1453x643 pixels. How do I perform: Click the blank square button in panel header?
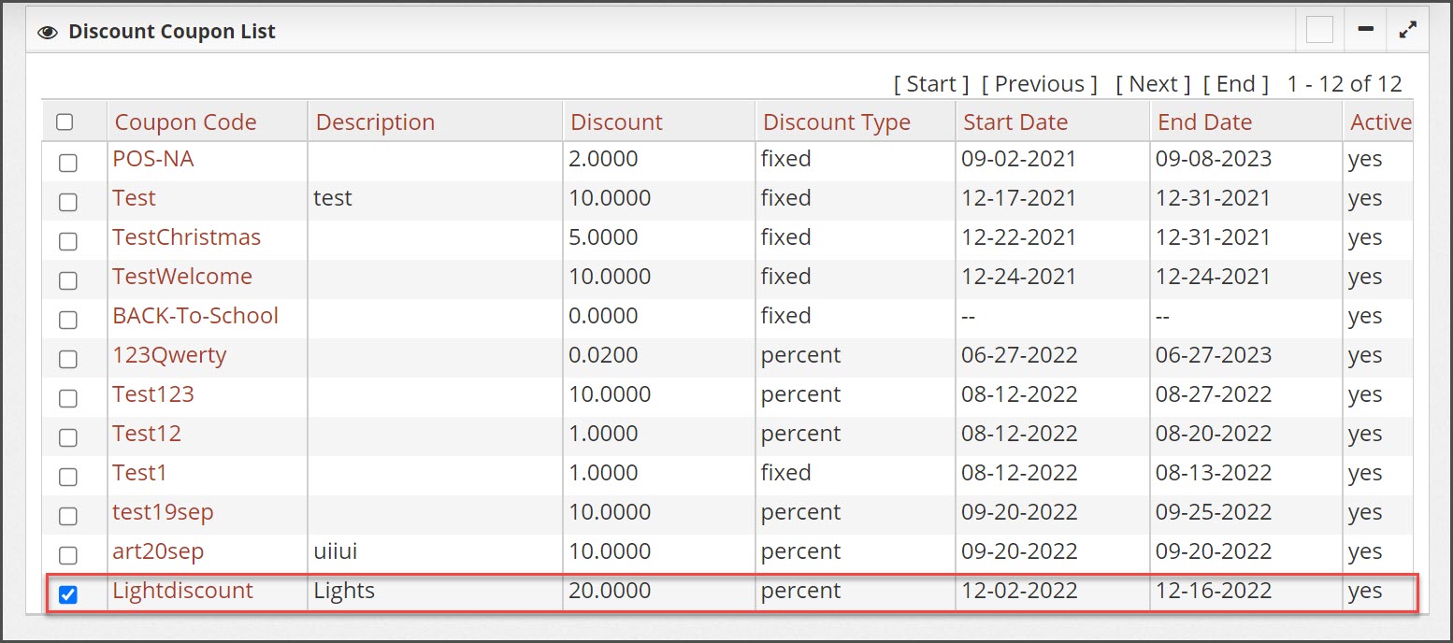pos(1319,30)
